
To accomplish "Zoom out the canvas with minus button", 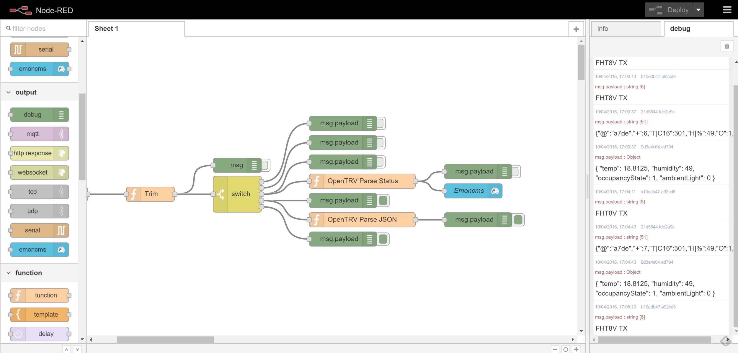I will (555, 349).
